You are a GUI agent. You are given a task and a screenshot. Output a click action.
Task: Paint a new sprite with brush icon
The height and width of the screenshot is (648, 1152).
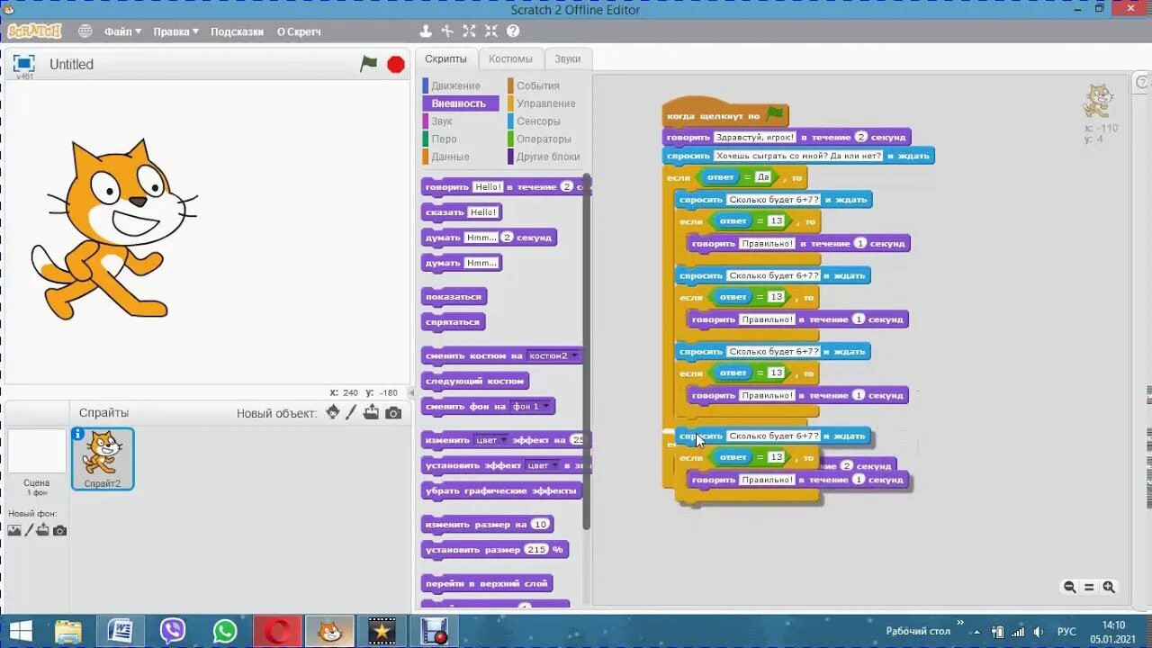click(352, 412)
